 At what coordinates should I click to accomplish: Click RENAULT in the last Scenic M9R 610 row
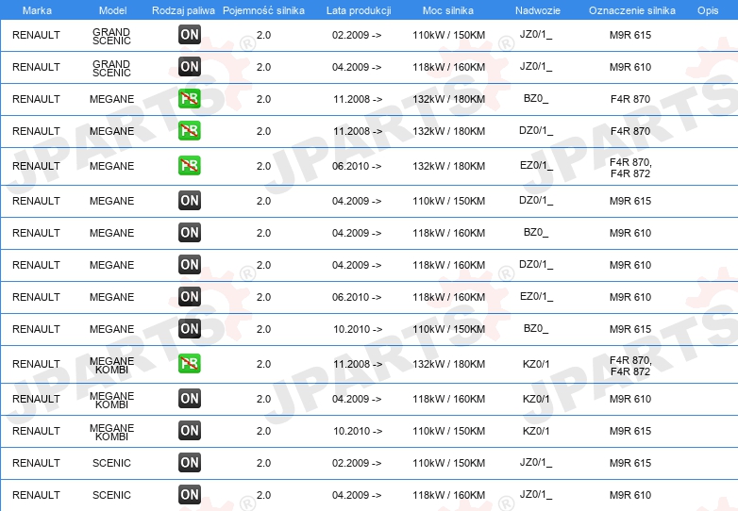tap(36, 495)
